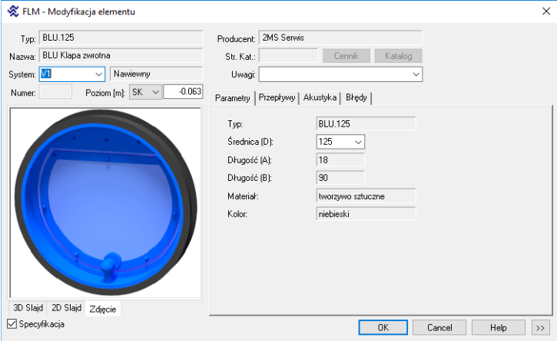This screenshot has height=341, width=557.
Task: Expand the Poziom SK dropdown
Action: (x=155, y=92)
